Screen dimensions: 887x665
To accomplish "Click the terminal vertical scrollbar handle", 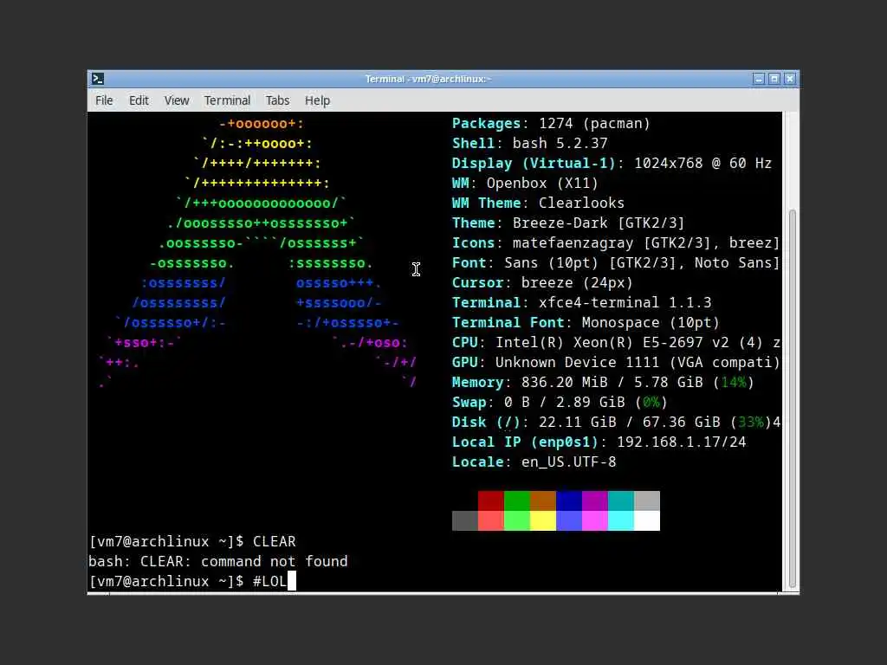I will click(792, 398).
